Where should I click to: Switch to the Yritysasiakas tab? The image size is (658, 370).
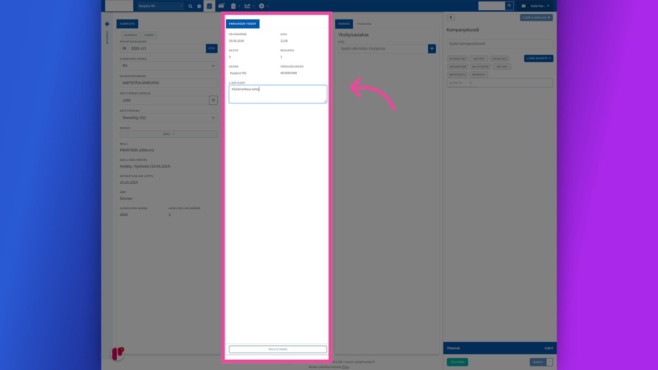[364, 24]
